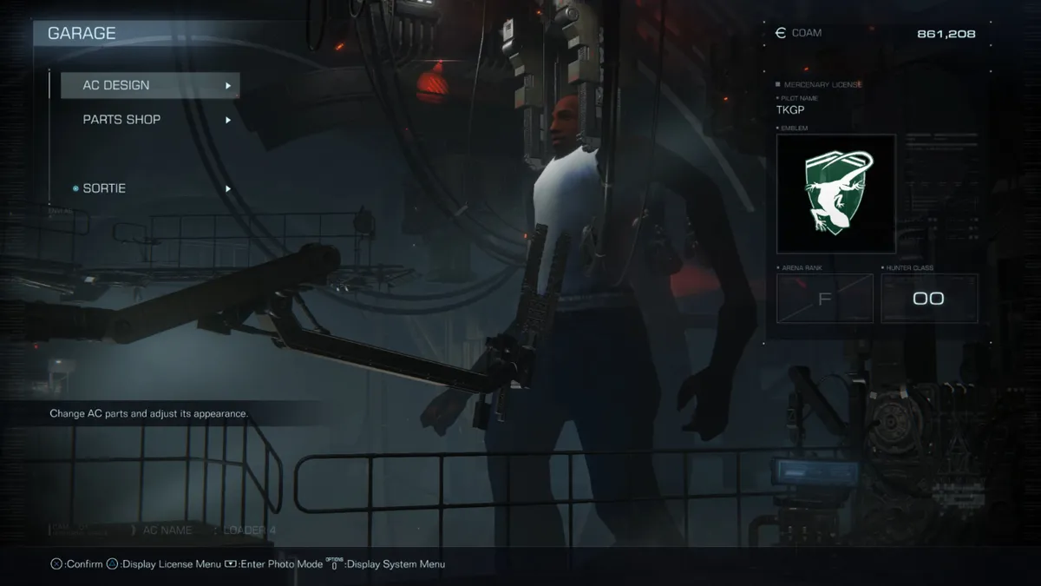The width and height of the screenshot is (1041, 586).
Task: Click the square Mercenary License bullet icon
Action: point(778,85)
